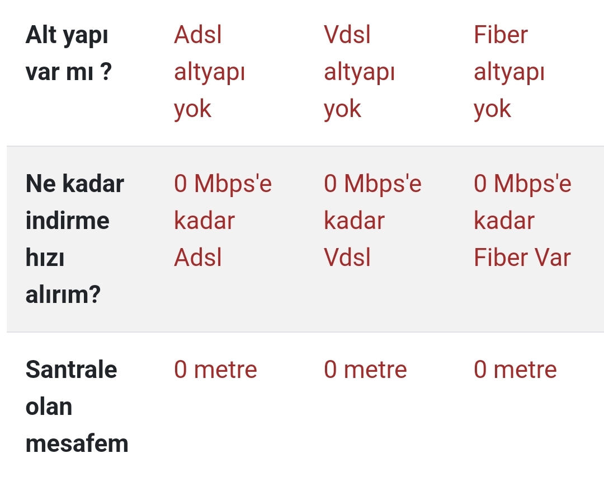Click "0 metre" in the Fiber column
Viewport: 604px width, 481px height.
(x=515, y=370)
